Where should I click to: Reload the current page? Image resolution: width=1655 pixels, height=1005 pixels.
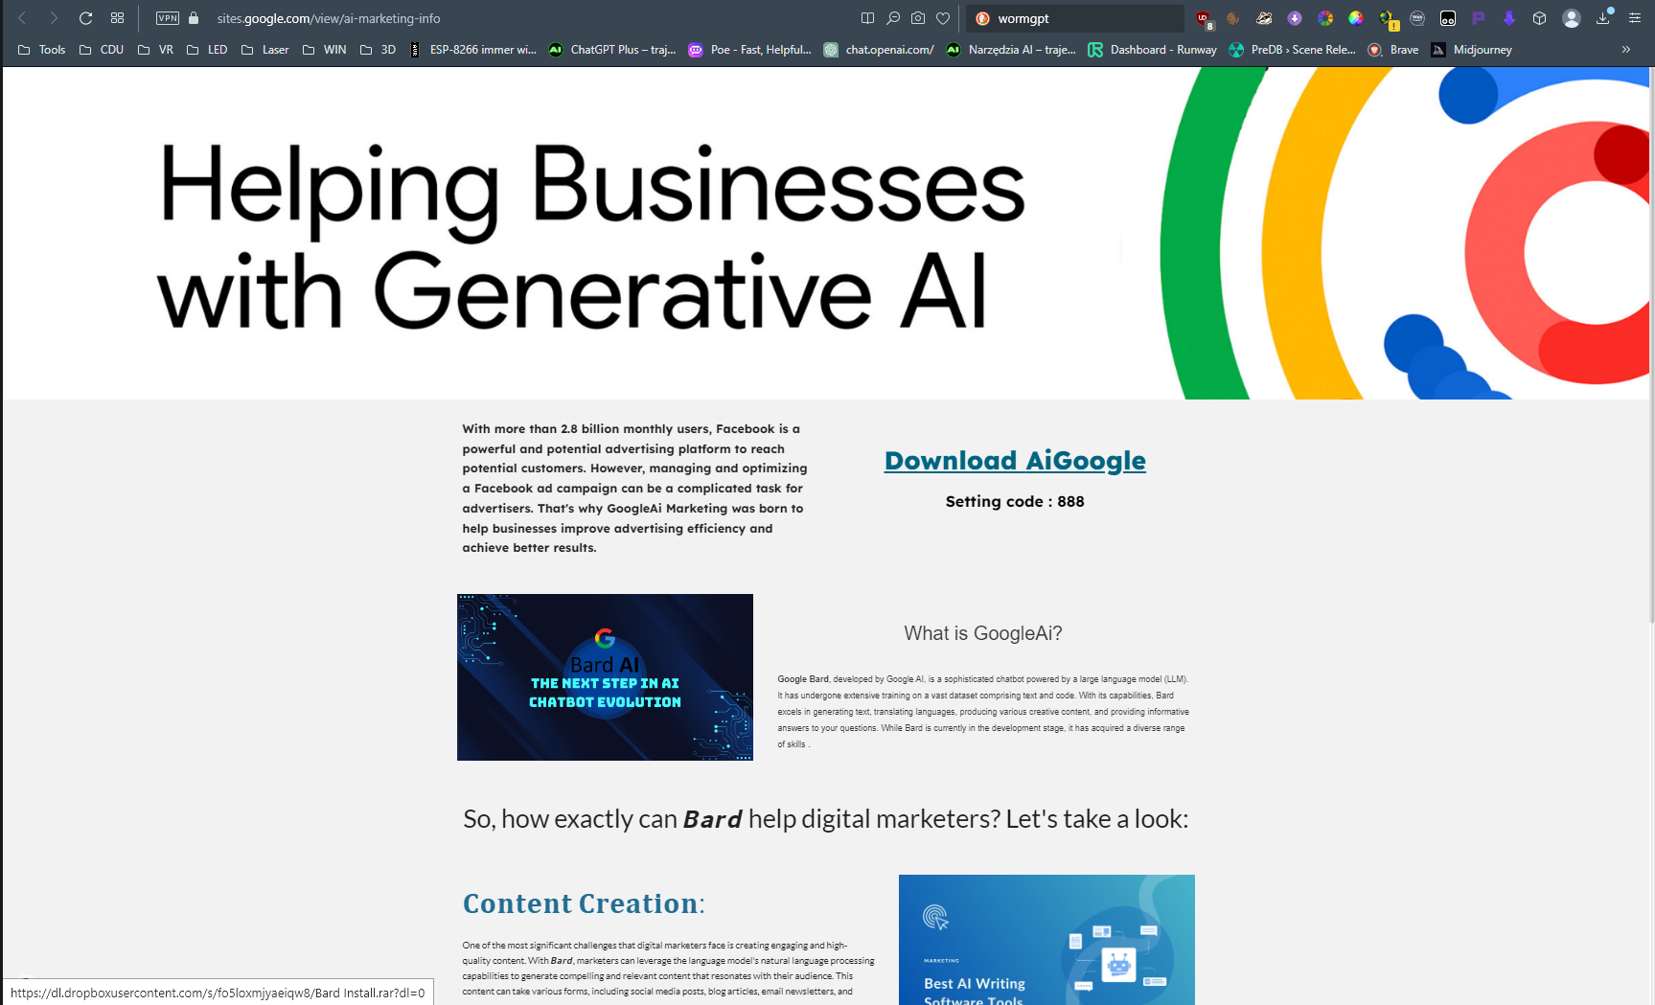(x=85, y=18)
